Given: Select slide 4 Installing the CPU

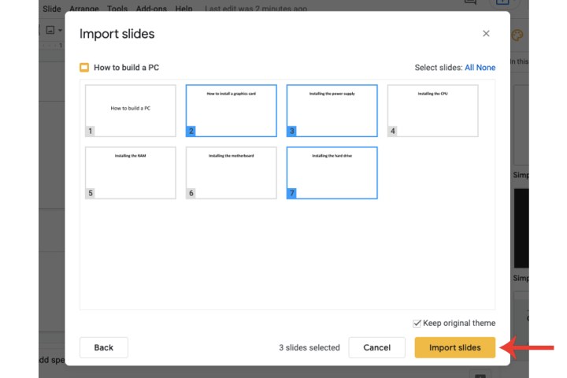Looking at the screenshot, I should pos(432,110).
